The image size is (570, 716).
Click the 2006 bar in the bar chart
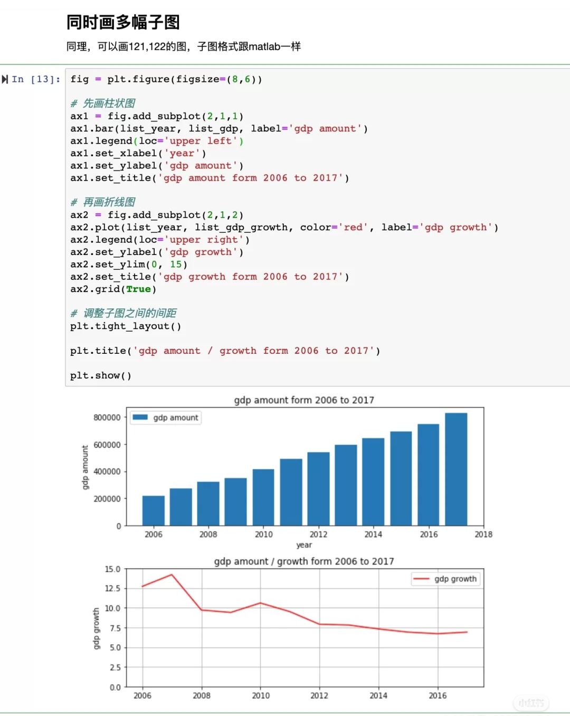point(154,511)
